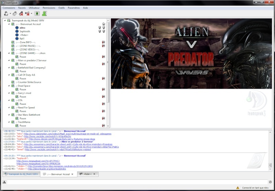
Task: Select the Counter-Strike:Source channel
Action: (x=29, y=82)
